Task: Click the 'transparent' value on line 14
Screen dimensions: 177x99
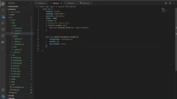Action: [x=66, y=39]
